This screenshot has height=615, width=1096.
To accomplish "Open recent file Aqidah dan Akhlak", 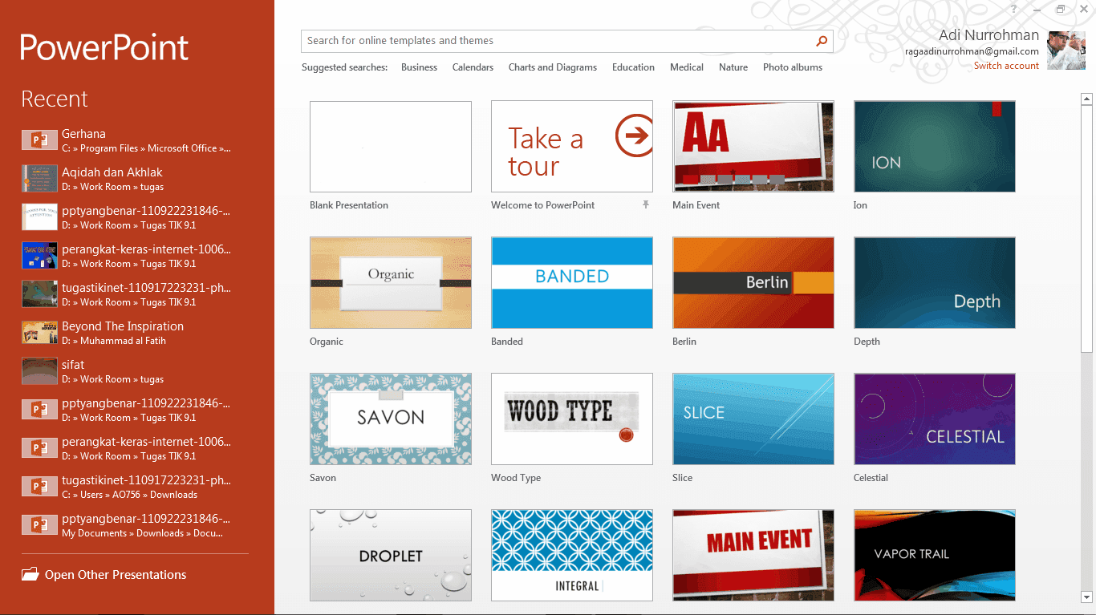I will coord(135,179).
